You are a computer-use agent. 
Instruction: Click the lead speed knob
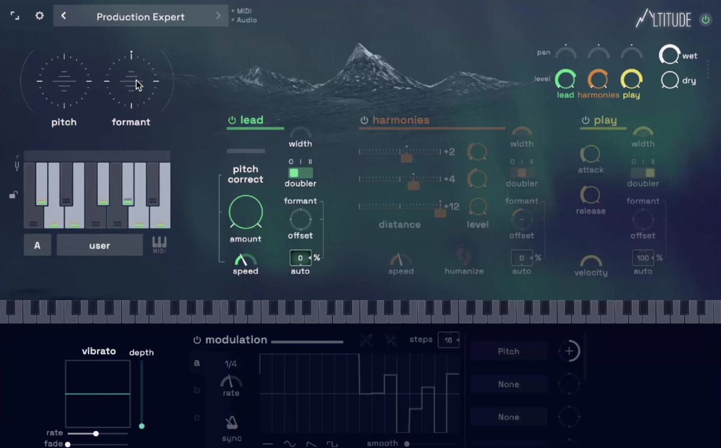(x=245, y=259)
